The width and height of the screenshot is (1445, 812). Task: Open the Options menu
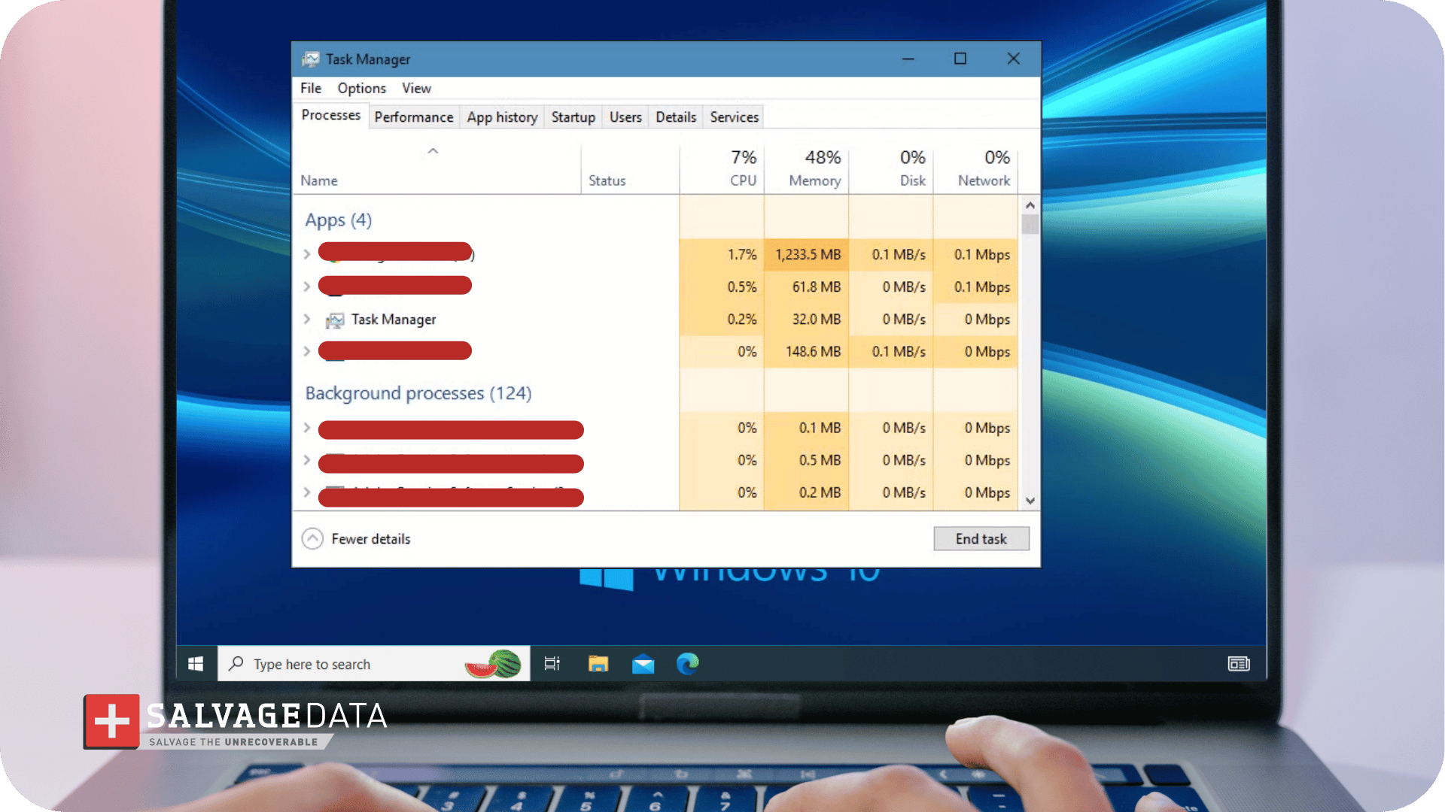(x=361, y=89)
